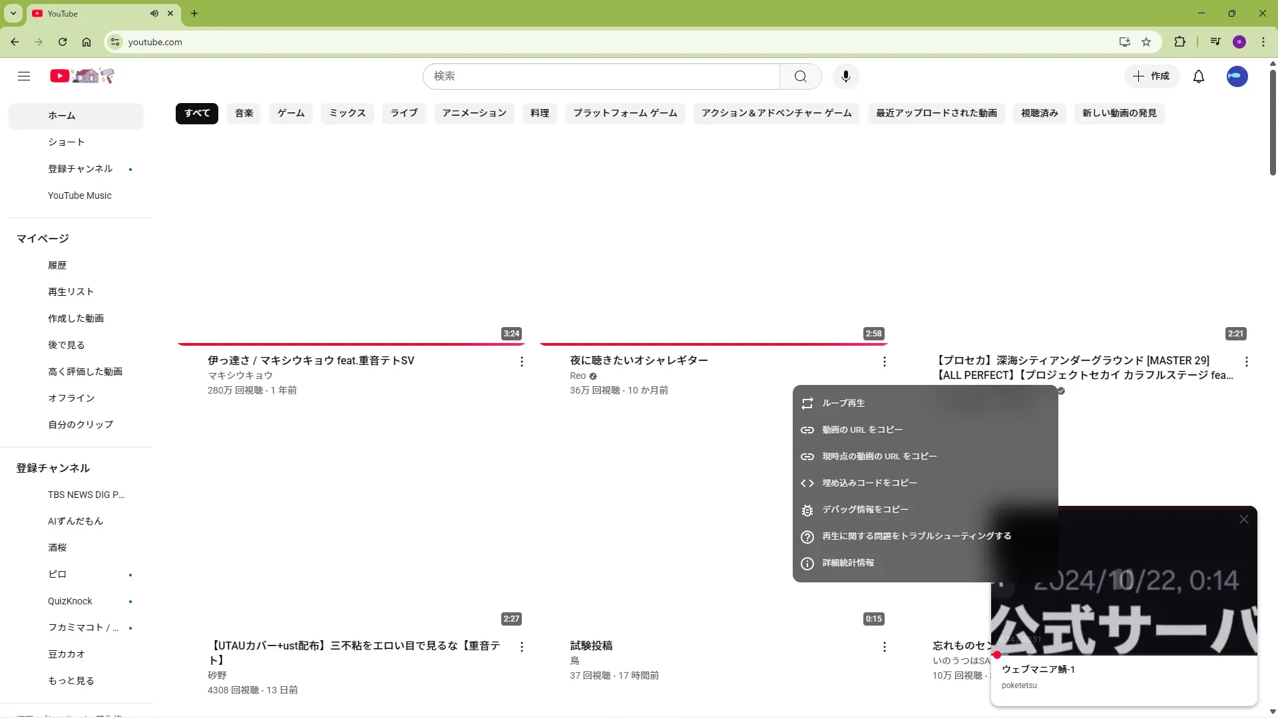
Task: Open Chrome tab search dropdown
Action: click(x=13, y=13)
